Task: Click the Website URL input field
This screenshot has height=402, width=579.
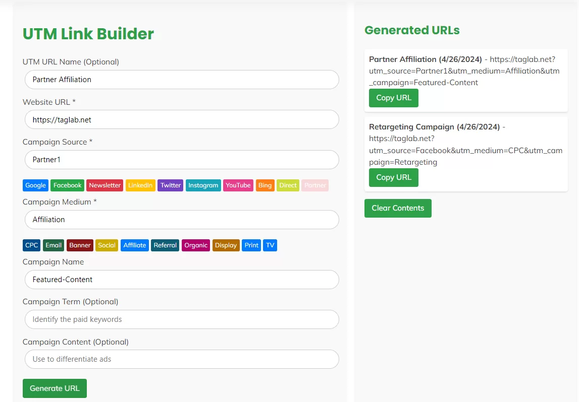Action: point(182,120)
